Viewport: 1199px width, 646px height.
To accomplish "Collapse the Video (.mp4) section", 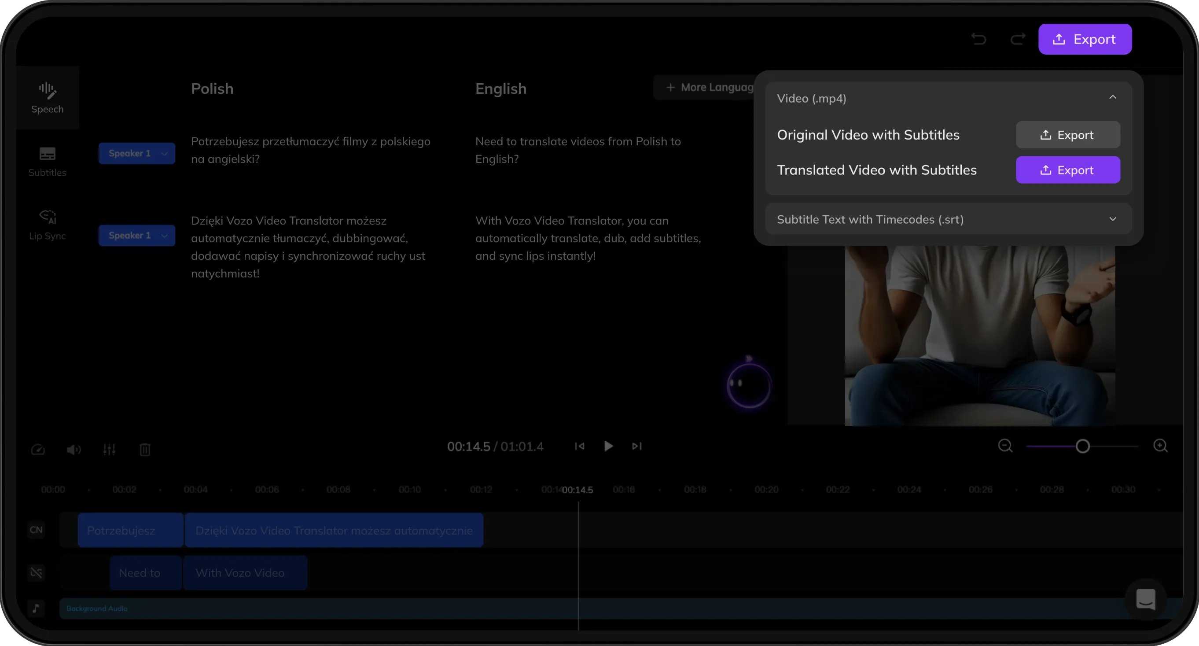I will (x=1113, y=97).
